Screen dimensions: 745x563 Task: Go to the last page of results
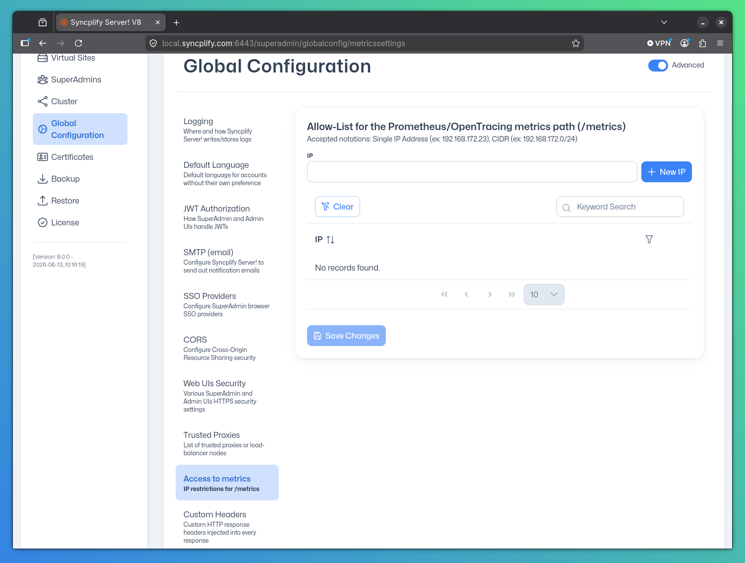pos(512,294)
